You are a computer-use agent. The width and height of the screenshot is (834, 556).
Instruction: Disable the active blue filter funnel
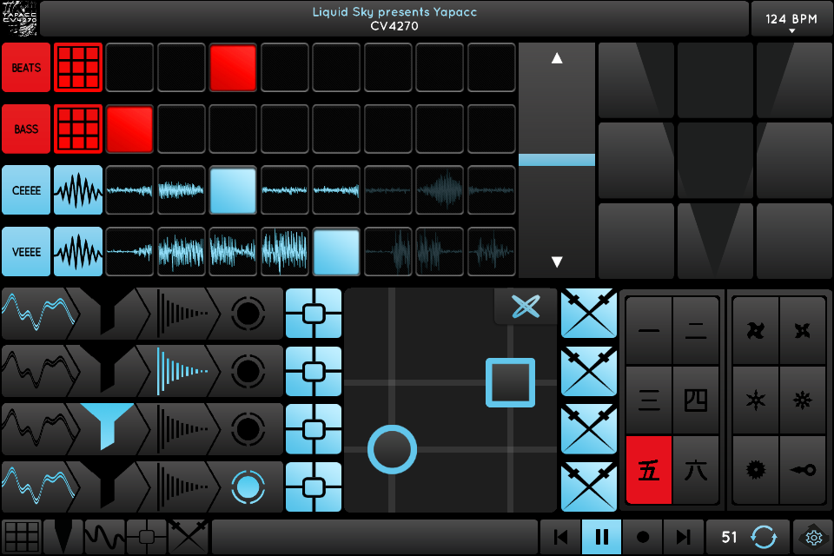pos(108,427)
